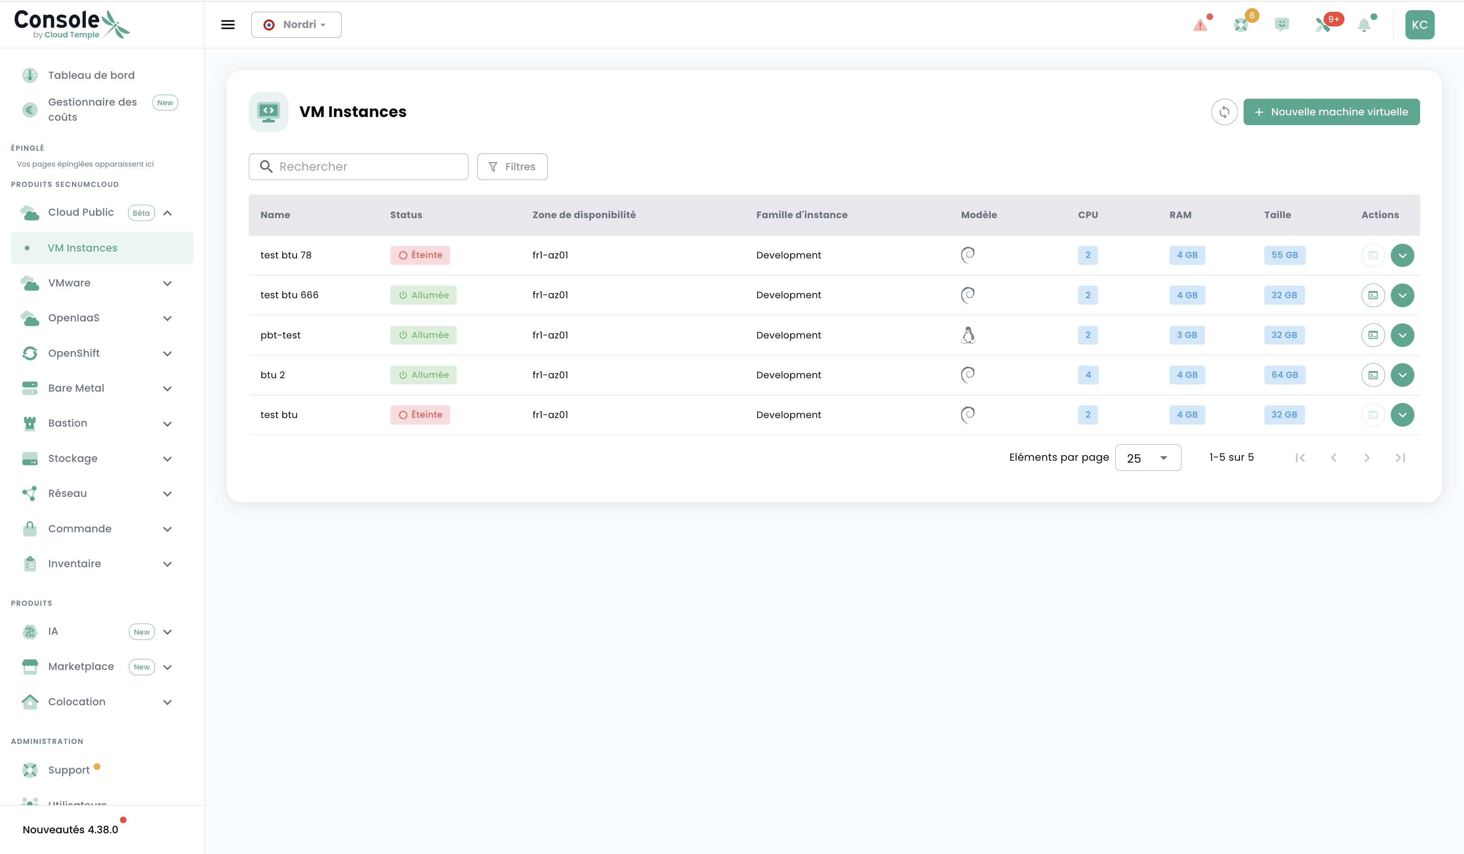Open Gestionnaire des coûts page
The width and height of the screenshot is (1464, 854).
pyautogui.click(x=92, y=109)
